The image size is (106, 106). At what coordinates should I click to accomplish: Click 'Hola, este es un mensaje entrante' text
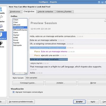53,36
